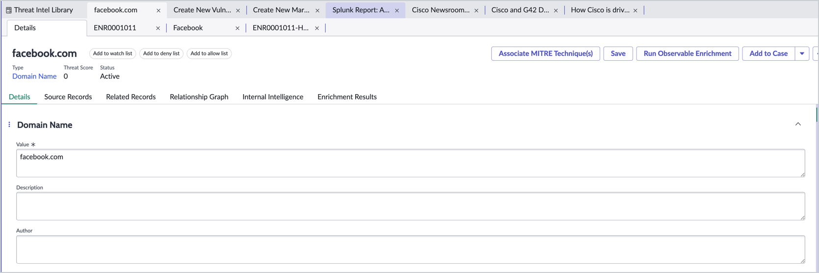This screenshot has width=819, height=273.
Task: Click Associate MITRE Technique(s) button
Action: [x=546, y=53]
